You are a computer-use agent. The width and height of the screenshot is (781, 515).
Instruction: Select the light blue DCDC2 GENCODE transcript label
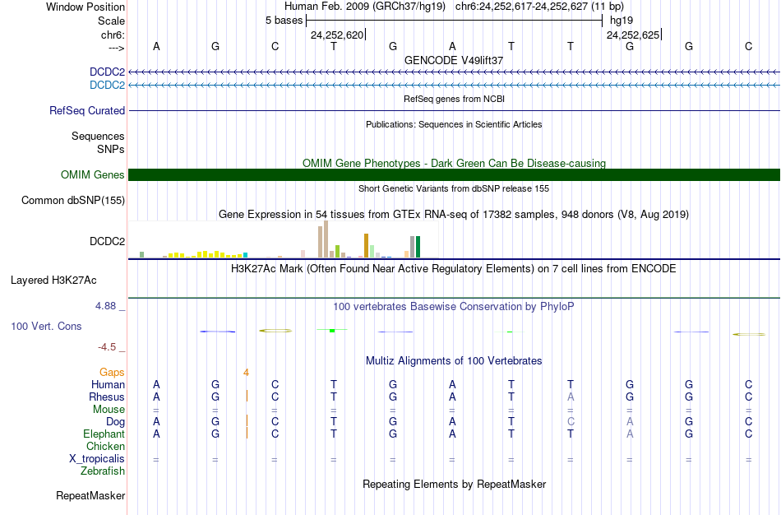pos(107,85)
